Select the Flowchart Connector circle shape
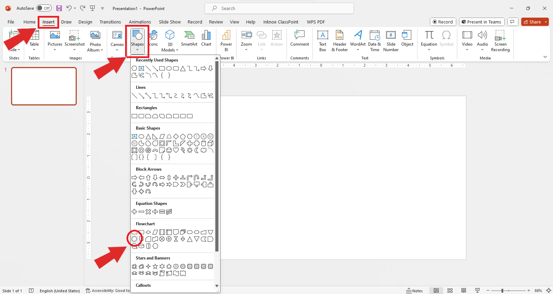 (134, 239)
